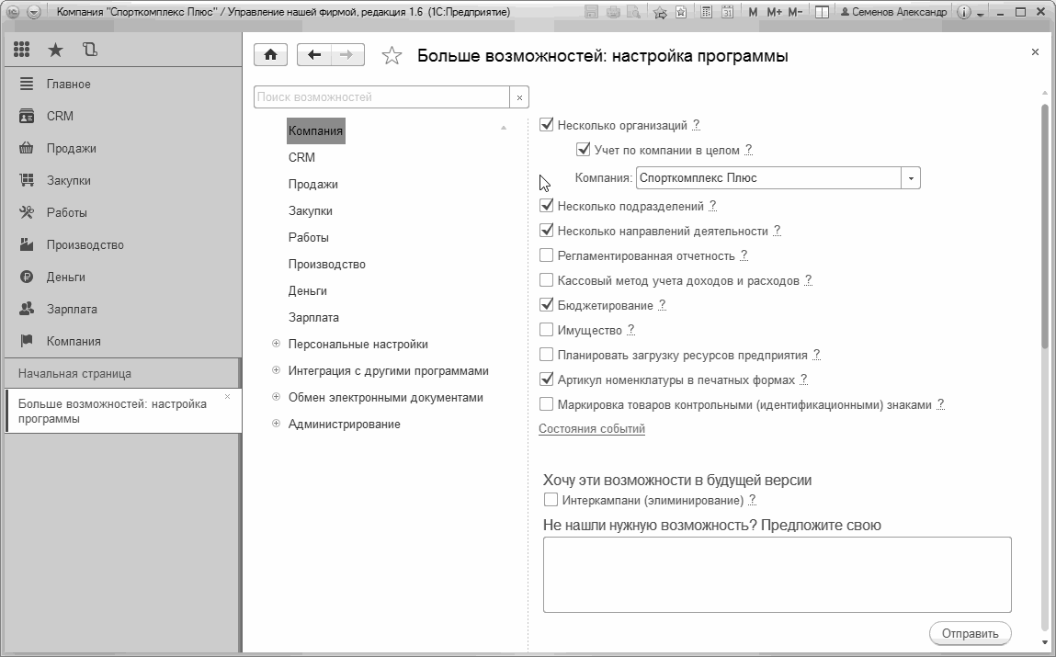
Task: Click the Print preview icon in the title bar
Action: (634, 12)
